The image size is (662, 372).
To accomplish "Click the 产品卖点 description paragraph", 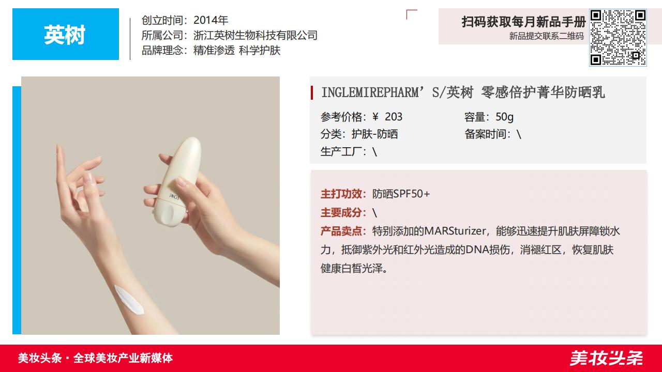I will click(x=470, y=250).
